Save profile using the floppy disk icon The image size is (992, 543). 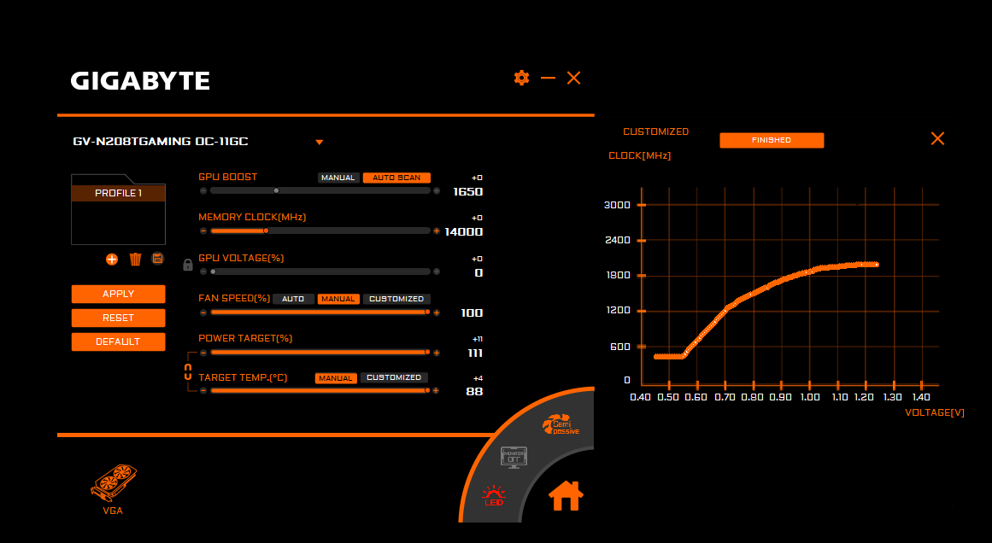pos(157,259)
